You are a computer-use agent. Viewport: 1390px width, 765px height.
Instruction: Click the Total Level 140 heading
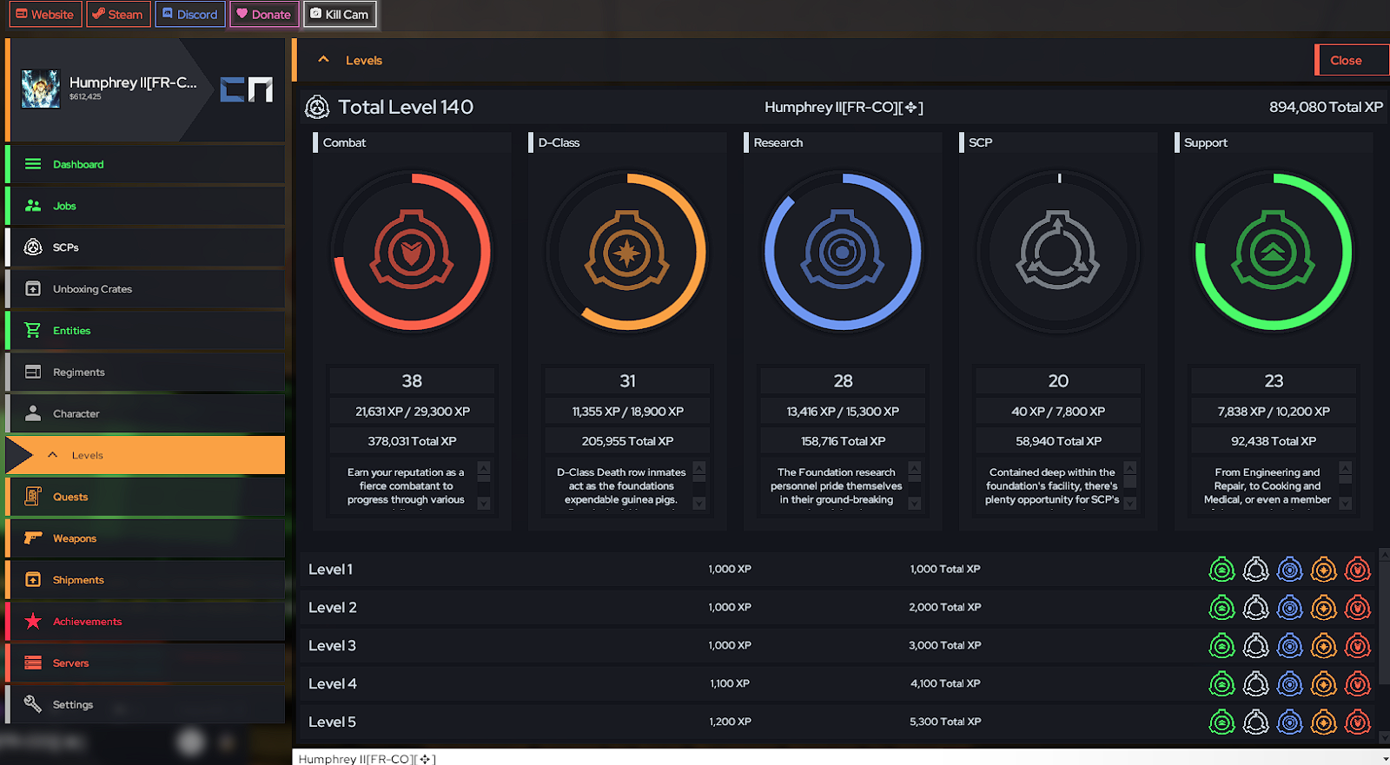tap(406, 107)
